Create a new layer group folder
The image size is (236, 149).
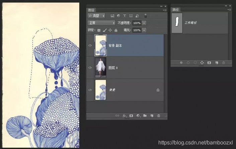coord(145,116)
